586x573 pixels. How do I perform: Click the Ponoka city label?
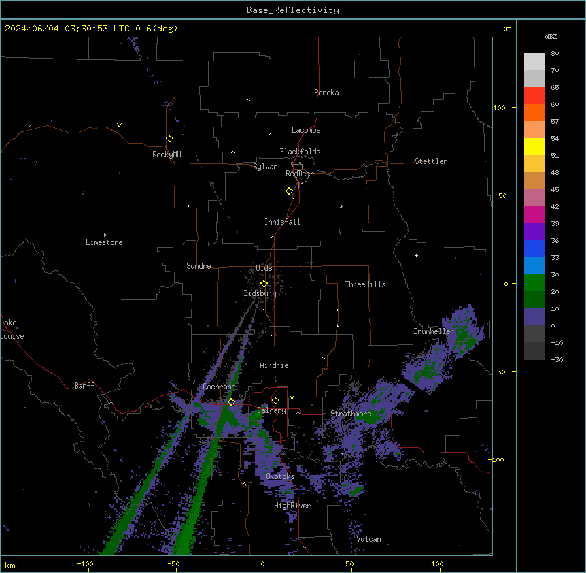tap(326, 93)
